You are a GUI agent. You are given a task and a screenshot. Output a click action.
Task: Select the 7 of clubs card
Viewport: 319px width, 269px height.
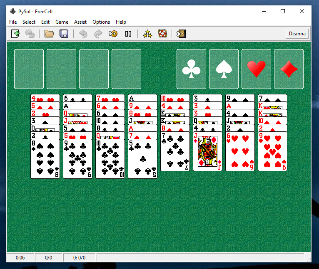coord(175,151)
